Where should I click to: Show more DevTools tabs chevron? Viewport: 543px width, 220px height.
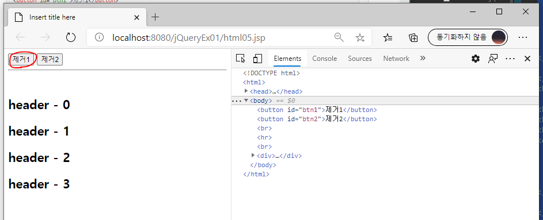pos(423,59)
